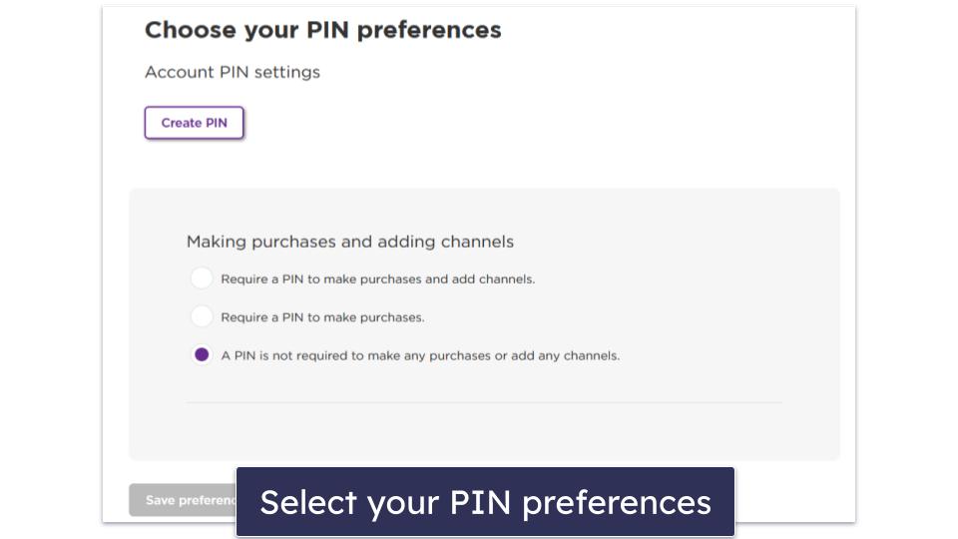This screenshot has width=958, height=539.
Task: Select the radio button requiring PIN for purchases only
Action: (202, 316)
